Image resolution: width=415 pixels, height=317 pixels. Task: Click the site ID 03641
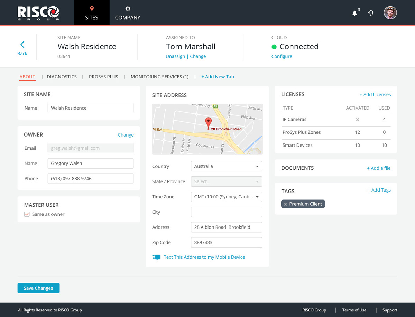64,56
